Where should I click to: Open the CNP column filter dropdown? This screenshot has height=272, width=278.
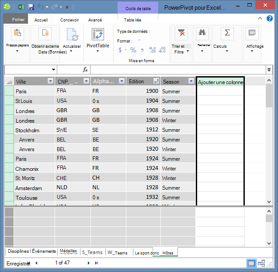click(x=86, y=81)
